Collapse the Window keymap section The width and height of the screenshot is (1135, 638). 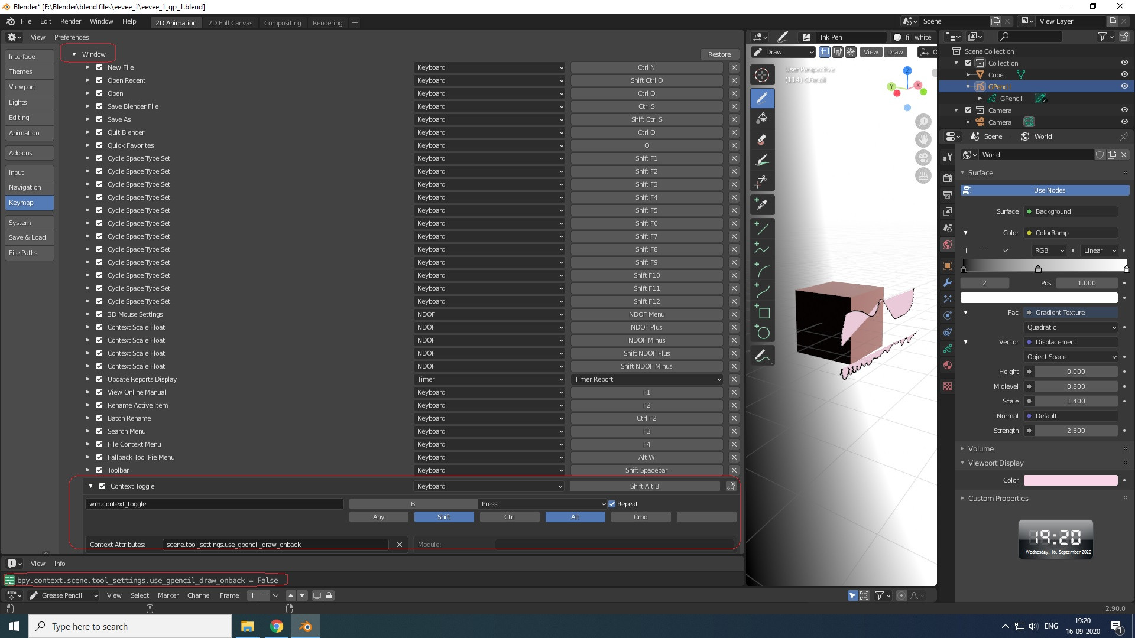click(x=74, y=54)
